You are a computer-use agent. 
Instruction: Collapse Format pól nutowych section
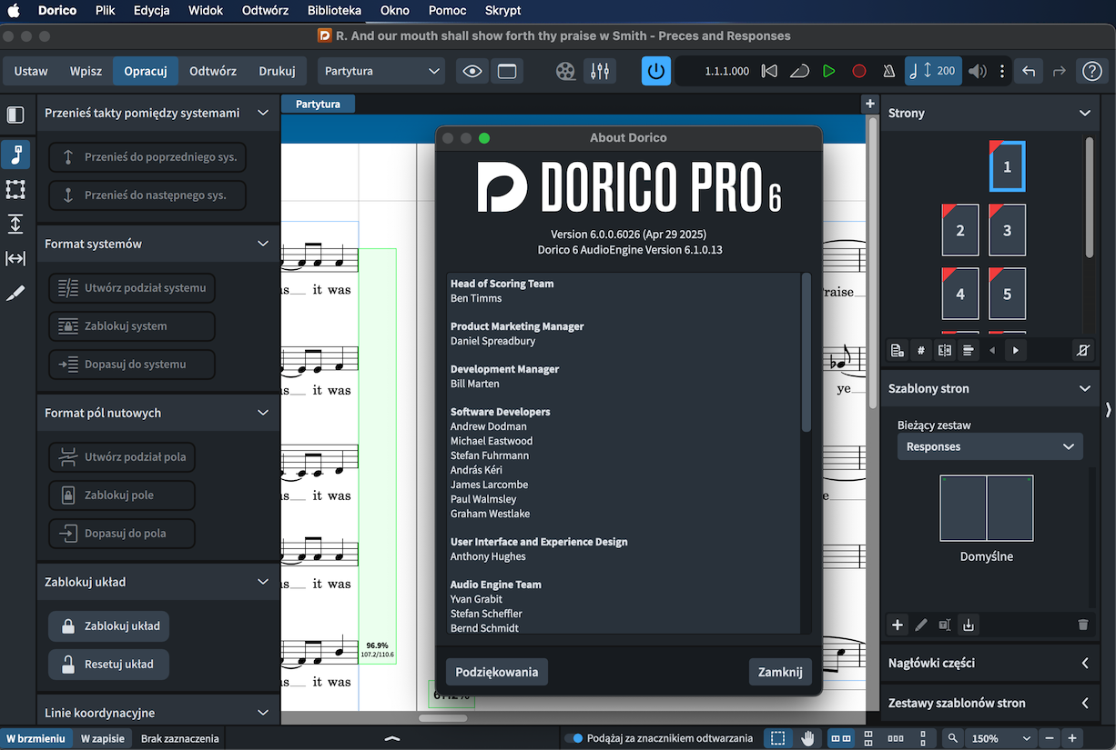click(x=263, y=413)
